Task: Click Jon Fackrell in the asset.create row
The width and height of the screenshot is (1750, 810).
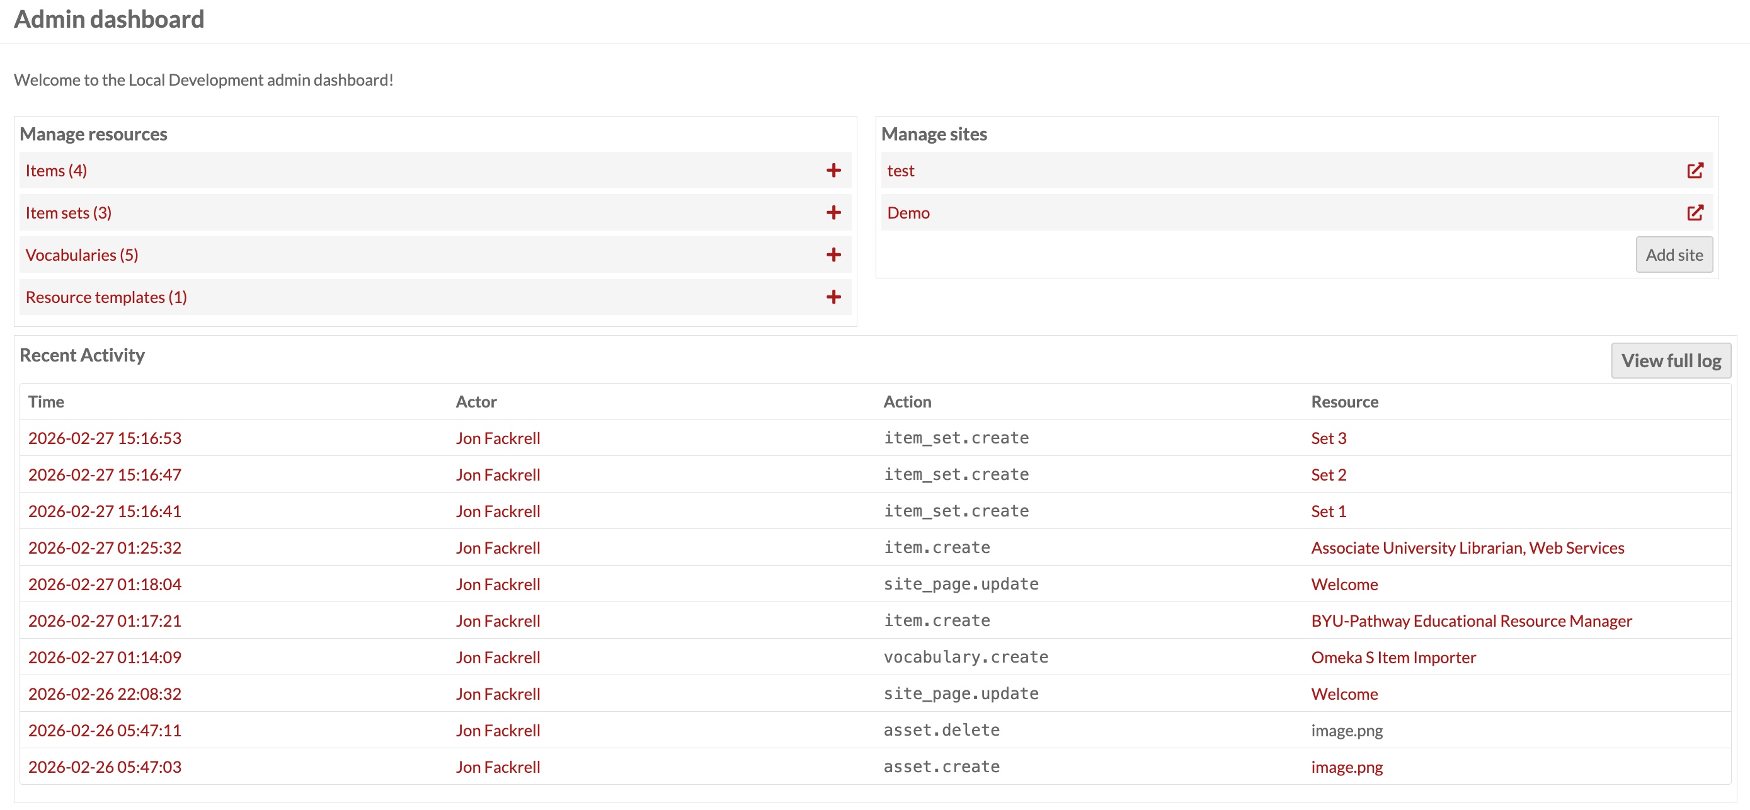Action: (498, 767)
